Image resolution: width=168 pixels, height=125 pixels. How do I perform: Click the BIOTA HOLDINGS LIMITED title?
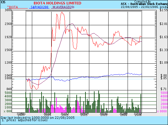(57, 3)
